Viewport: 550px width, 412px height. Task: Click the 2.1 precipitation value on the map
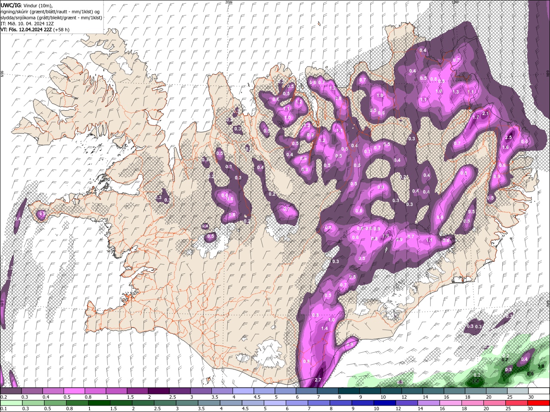pyautogui.click(x=486, y=113)
